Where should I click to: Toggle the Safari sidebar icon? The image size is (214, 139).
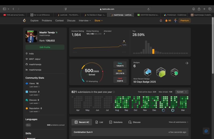(x=4, y=9)
